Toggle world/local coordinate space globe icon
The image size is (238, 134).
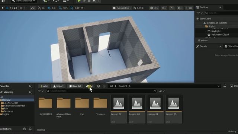pos(21,8)
